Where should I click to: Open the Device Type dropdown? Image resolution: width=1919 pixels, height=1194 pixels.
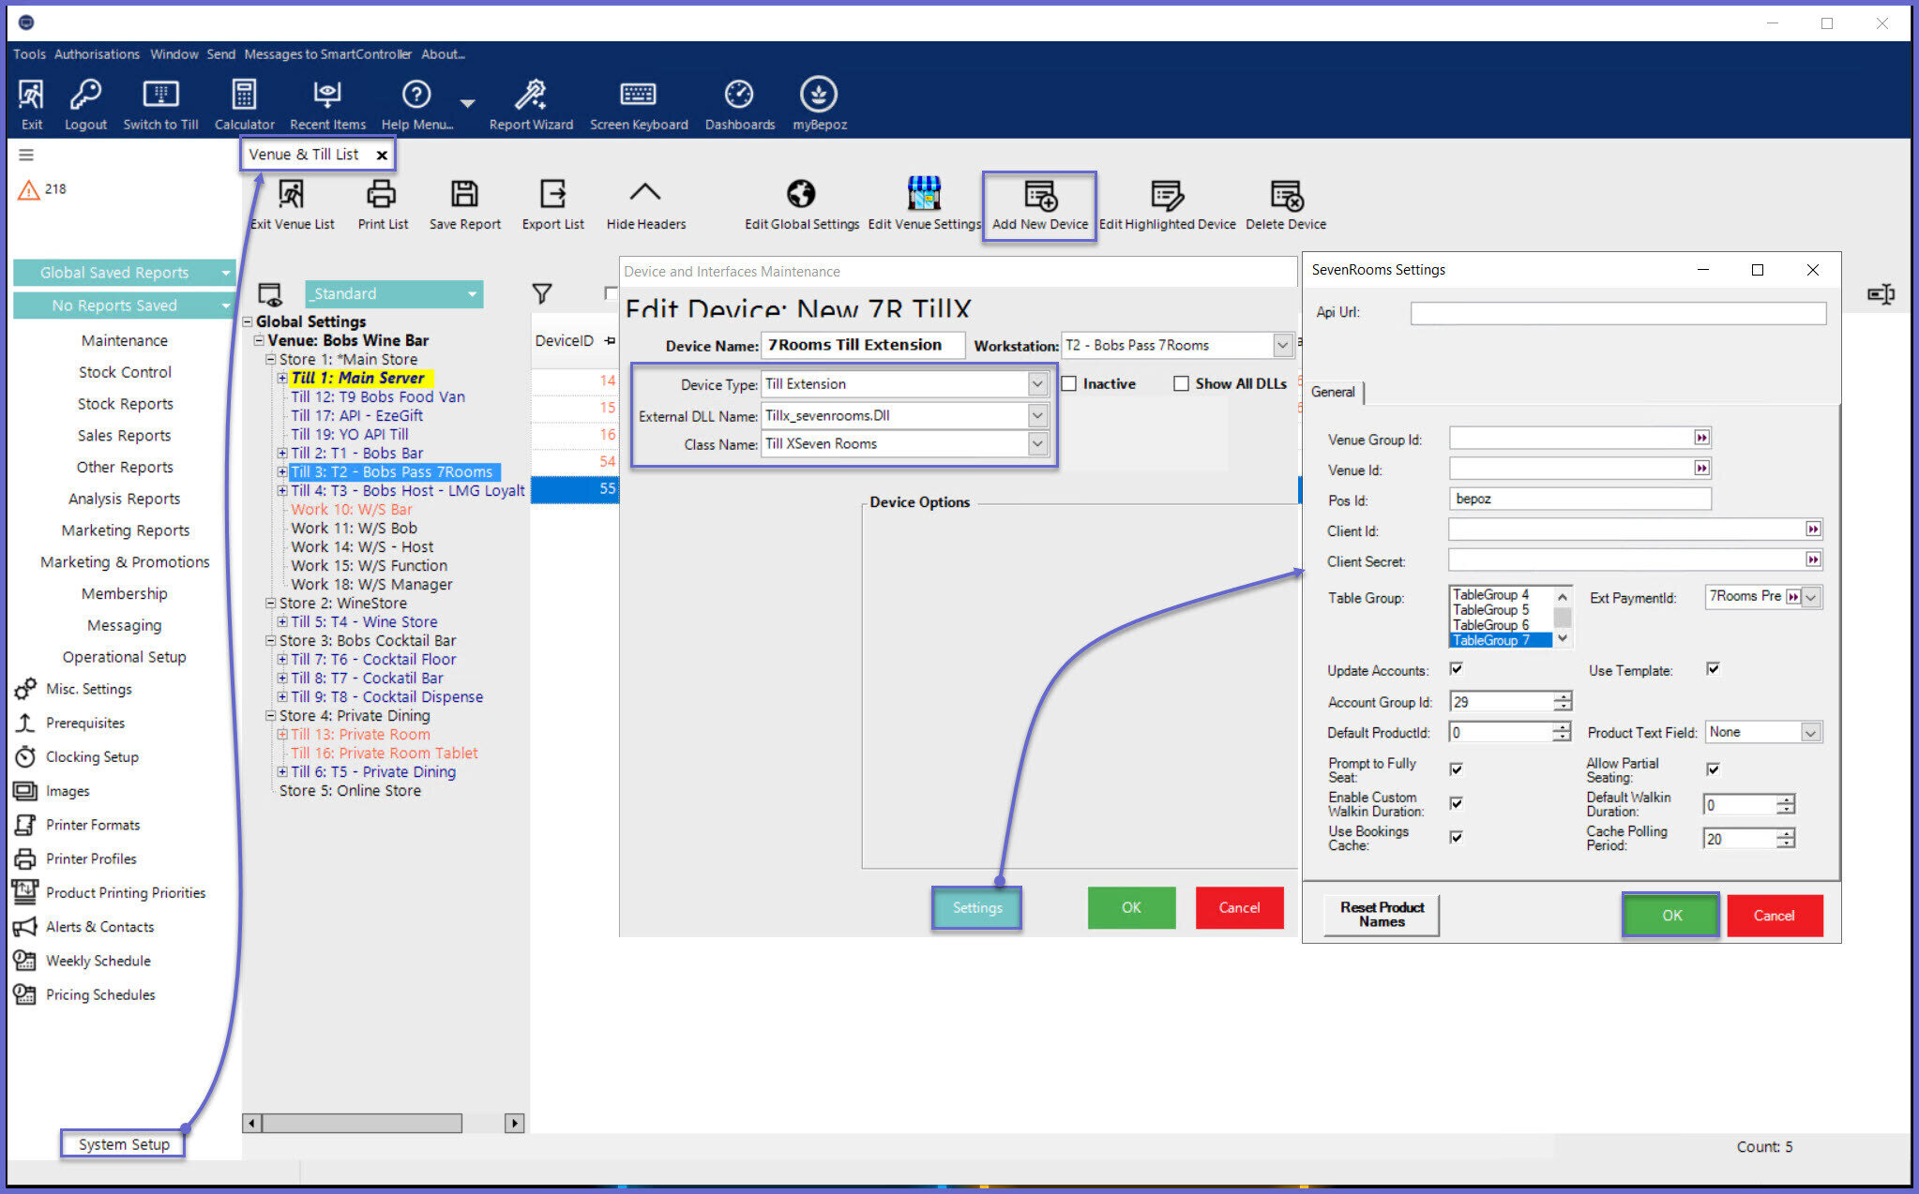1037,383
